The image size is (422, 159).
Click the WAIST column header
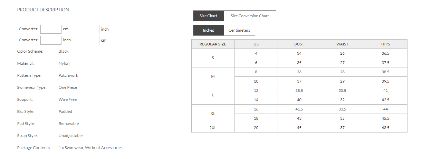pyautogui.click(x=342, y=44)
